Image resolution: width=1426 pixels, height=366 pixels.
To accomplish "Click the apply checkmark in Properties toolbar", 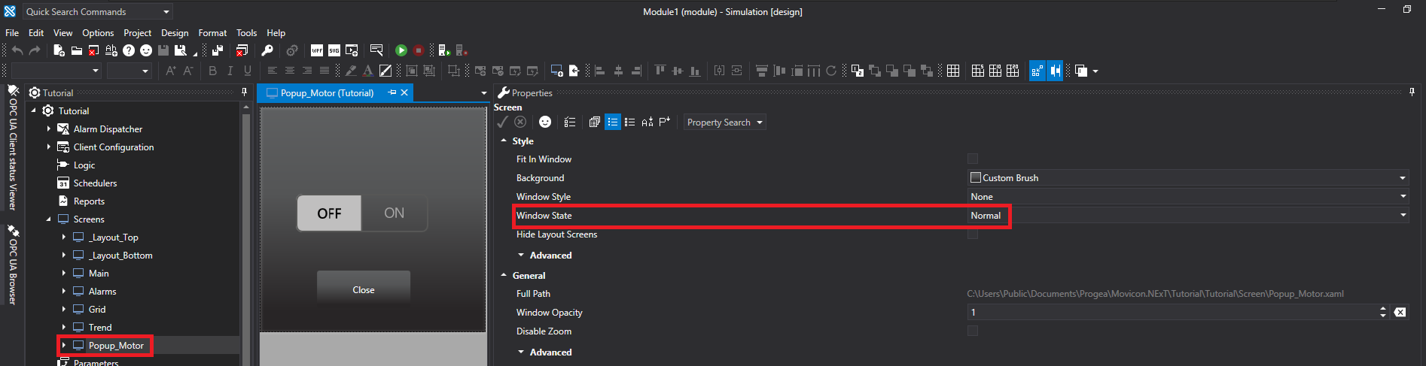I will [x=503, y=122].
